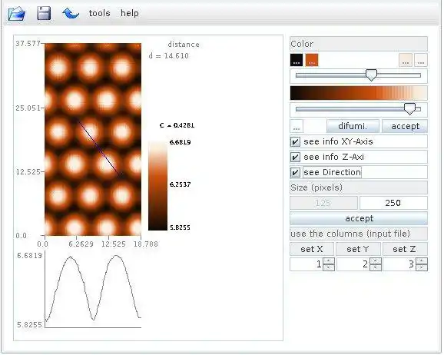Click the lower color slider handle

click(x=409, y=109)
